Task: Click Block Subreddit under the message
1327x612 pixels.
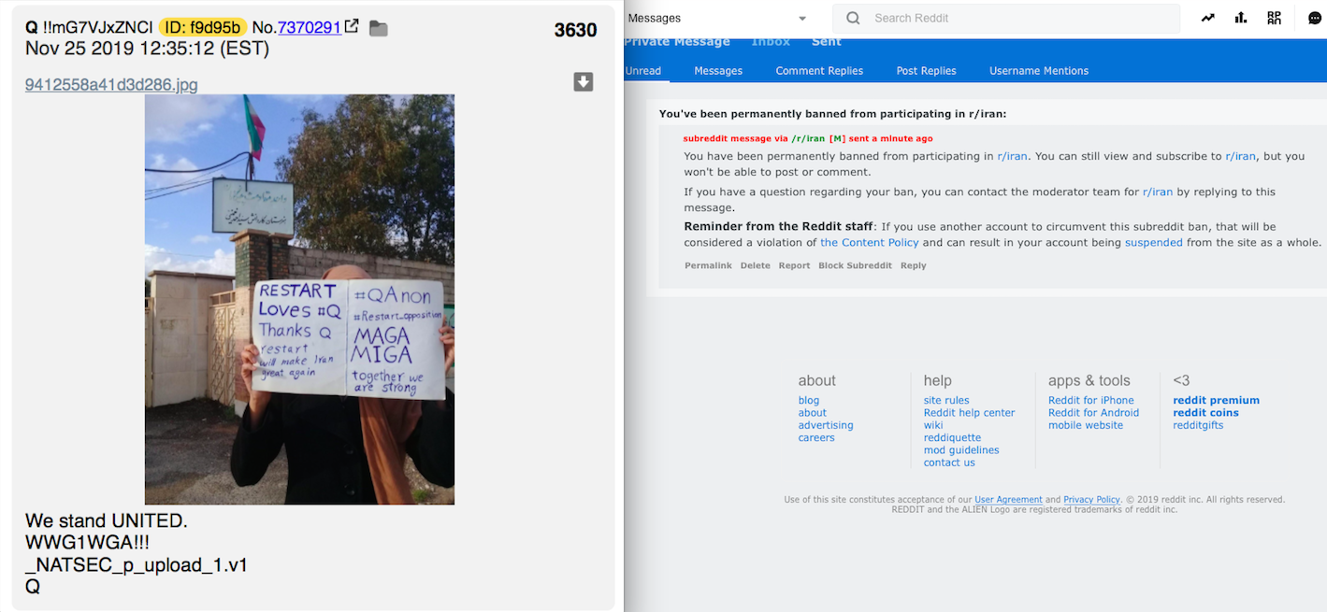Action: [855, 265]
